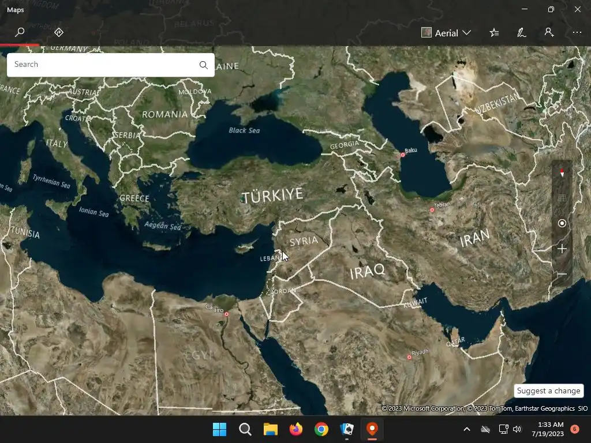Click the Cairo city marker
This screenshot has width=591, height=443.
point(226,314)
